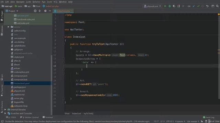Open the Project side tab
Screen dimensions: 220x123
(x=2, y=16)
